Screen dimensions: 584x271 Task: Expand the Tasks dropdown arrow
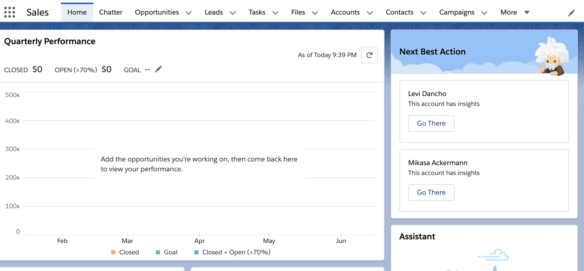click(275, 13)
